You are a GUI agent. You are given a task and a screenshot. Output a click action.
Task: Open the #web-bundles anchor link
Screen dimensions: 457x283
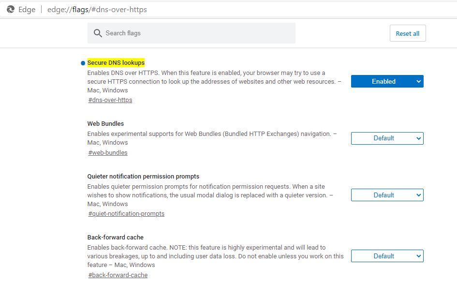tap(108, 153)
